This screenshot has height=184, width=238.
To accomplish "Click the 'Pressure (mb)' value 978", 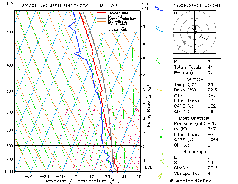I will point(212,123).
